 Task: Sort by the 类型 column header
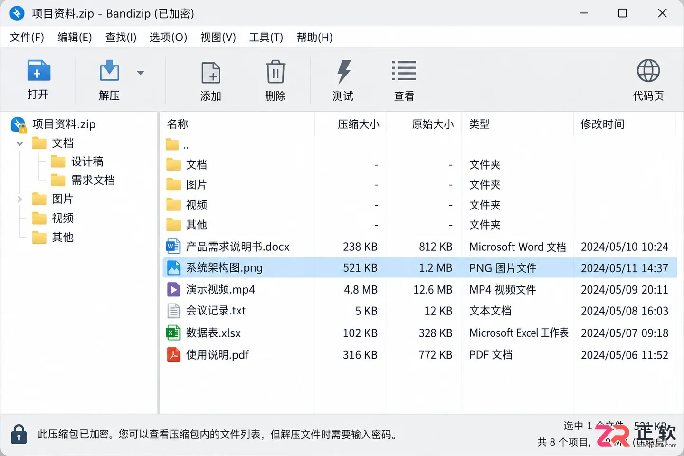[x=479, y=124]
